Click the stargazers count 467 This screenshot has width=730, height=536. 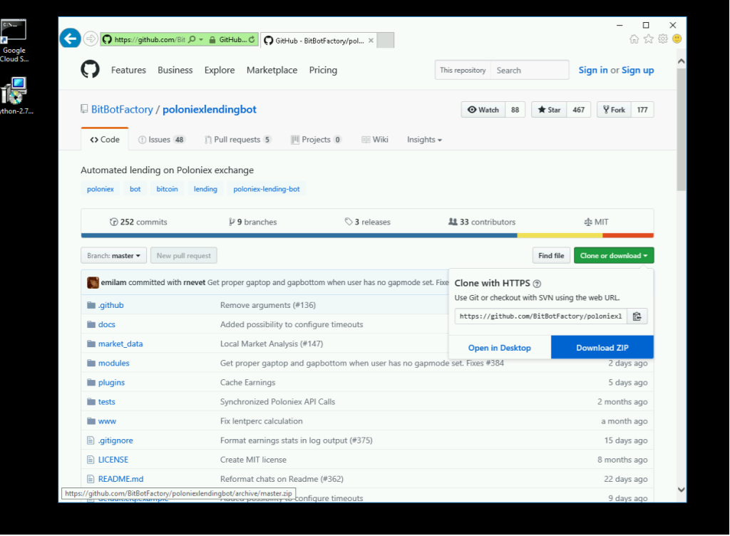pos(579,110)
